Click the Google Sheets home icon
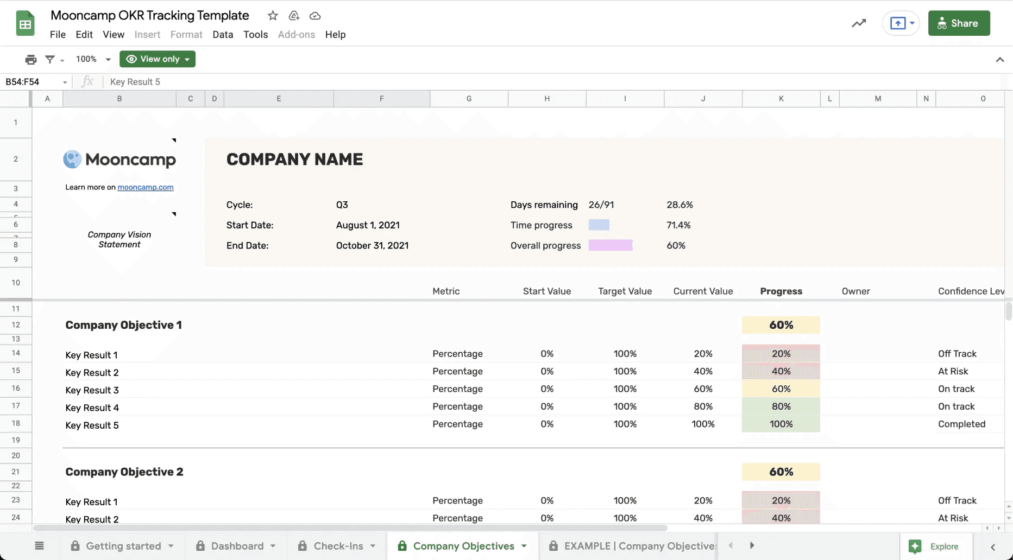 25,23
